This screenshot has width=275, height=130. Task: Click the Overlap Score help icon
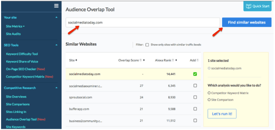pos(141,60)
